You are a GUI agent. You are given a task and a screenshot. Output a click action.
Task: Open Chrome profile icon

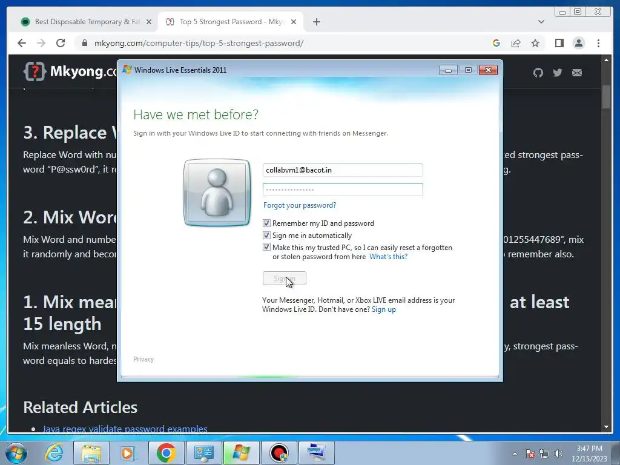pyautogui.click(x=578, y=43)
